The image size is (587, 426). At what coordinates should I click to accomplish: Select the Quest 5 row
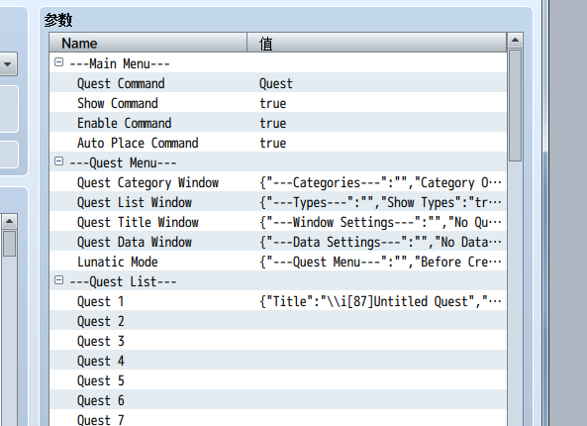point(278,380)
